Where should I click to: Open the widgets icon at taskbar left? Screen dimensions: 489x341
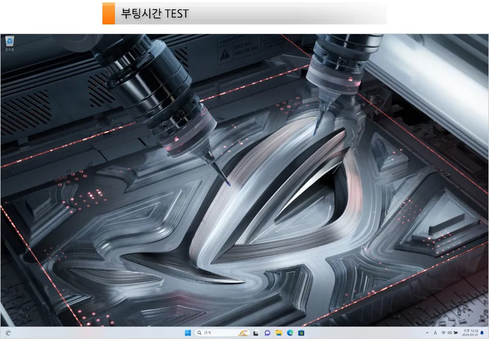click(8, 333)
